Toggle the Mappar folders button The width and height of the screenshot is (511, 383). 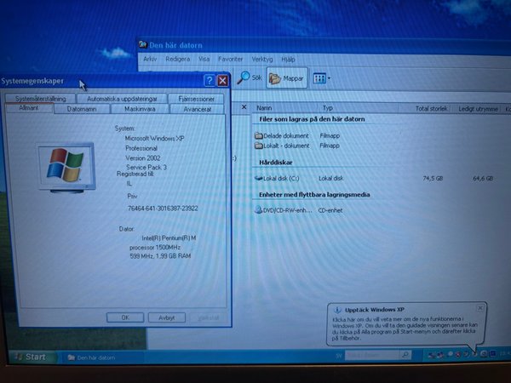pyautogui.click(x=286, y=78)
